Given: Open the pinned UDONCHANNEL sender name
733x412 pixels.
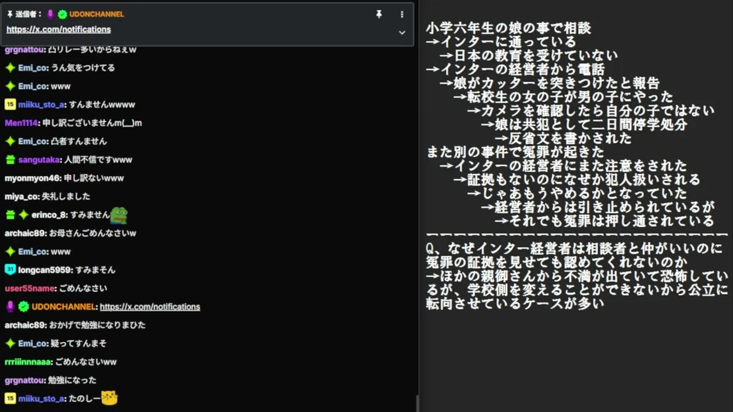Looking at the screenshot, I should 97,14.
